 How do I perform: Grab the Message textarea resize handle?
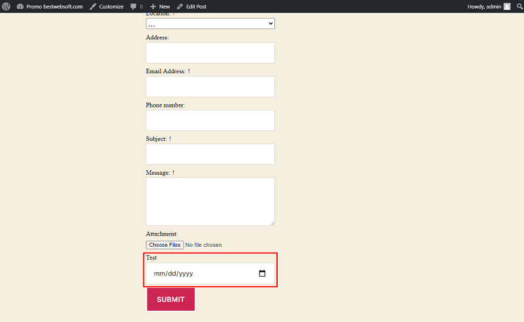[272, 223]
